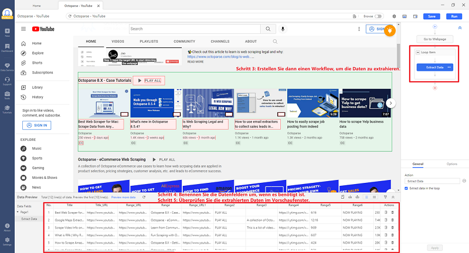
Task: Click the Professional account avatar
Action: coord(7,13)
